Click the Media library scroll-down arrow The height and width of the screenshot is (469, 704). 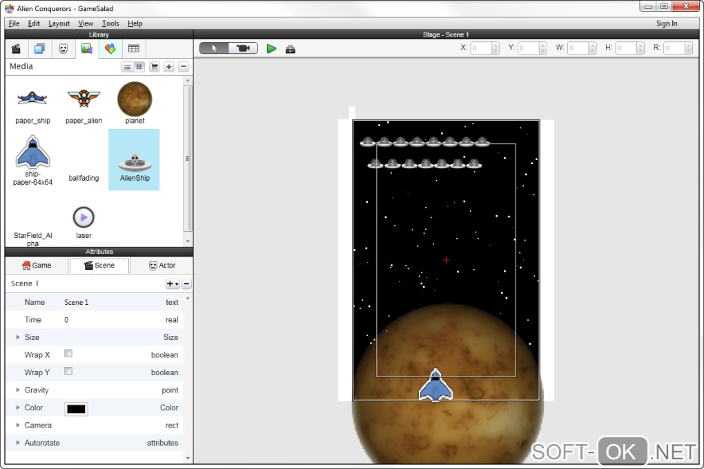click(188, 241)
